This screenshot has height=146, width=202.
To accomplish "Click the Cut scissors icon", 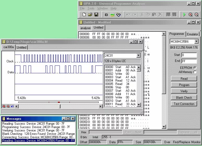I will pyautogui.click(x=142, y=15).
